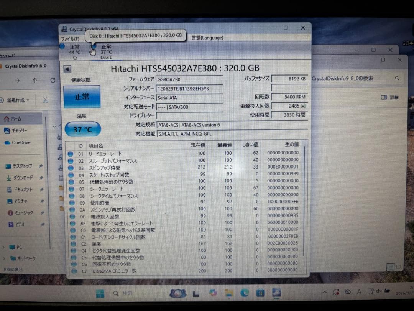This screenshot has height=311, width=414.
Task: Open Microsoft Store from the taskbar
Action: point(260,293)
